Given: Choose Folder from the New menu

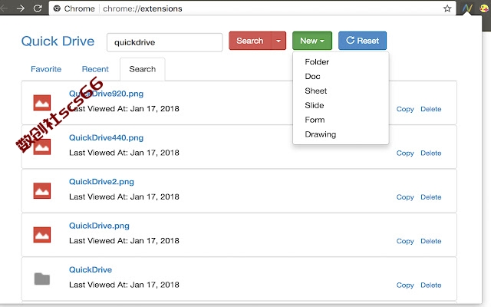Looking at the screenshot, I should tap(317, 62).
